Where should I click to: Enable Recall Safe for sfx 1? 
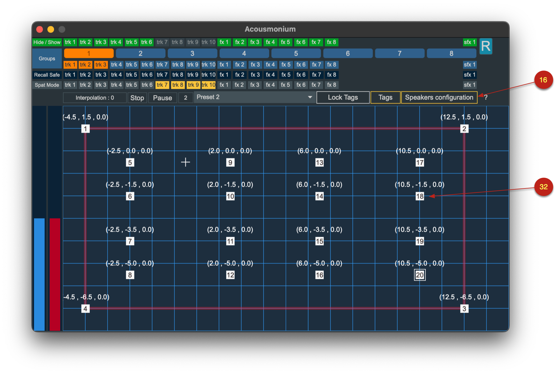tap(470, 75)
